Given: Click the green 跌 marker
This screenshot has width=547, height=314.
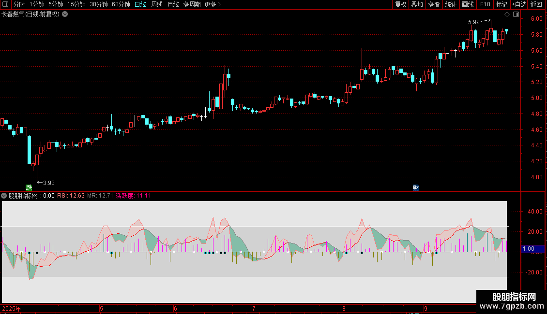Looking at the screenshot, I should 29,187.
